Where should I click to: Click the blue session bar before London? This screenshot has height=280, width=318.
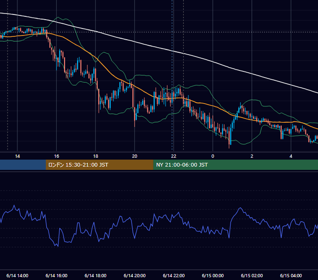coord(23,165)
